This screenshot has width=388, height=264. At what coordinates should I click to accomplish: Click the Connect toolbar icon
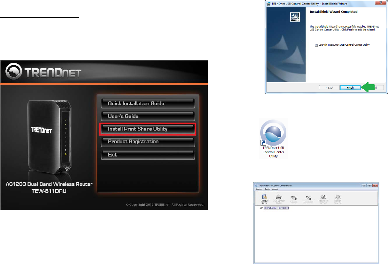(x=294, y=199)
